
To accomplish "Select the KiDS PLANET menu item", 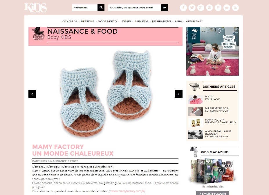I will coord(194,21).
